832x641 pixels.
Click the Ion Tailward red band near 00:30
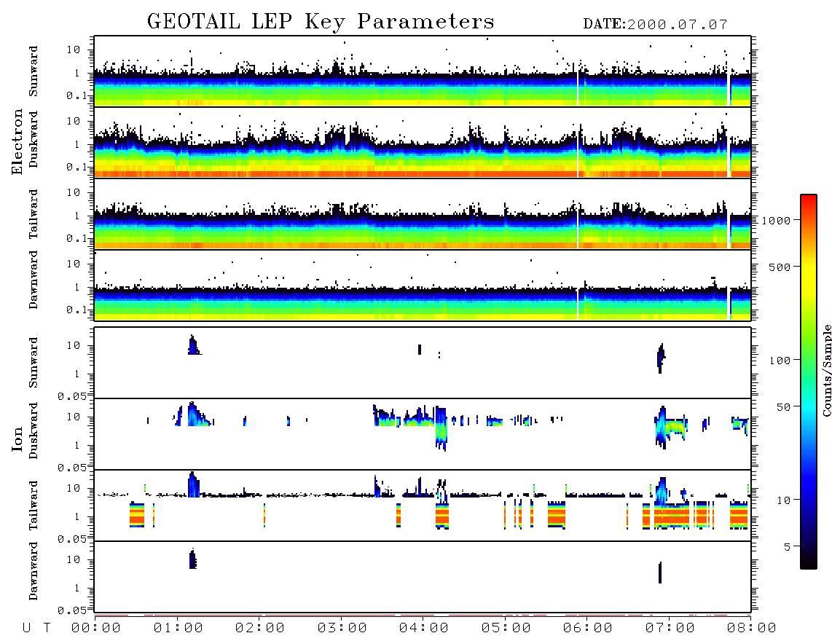point(137,515)
